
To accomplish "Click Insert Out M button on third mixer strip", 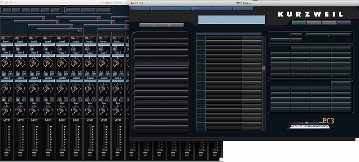I will pyautogui.click(x=32, y=49).
